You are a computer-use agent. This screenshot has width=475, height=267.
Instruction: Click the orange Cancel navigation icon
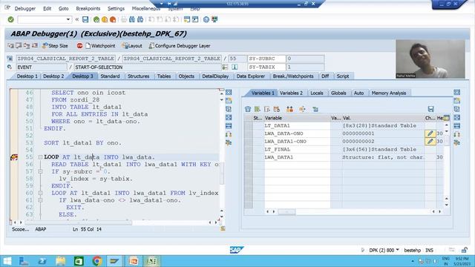(113, 20)
